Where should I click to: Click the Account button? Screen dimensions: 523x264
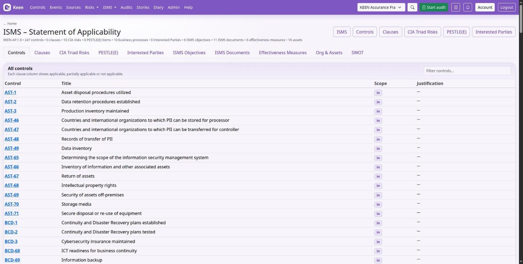point(485,7)
